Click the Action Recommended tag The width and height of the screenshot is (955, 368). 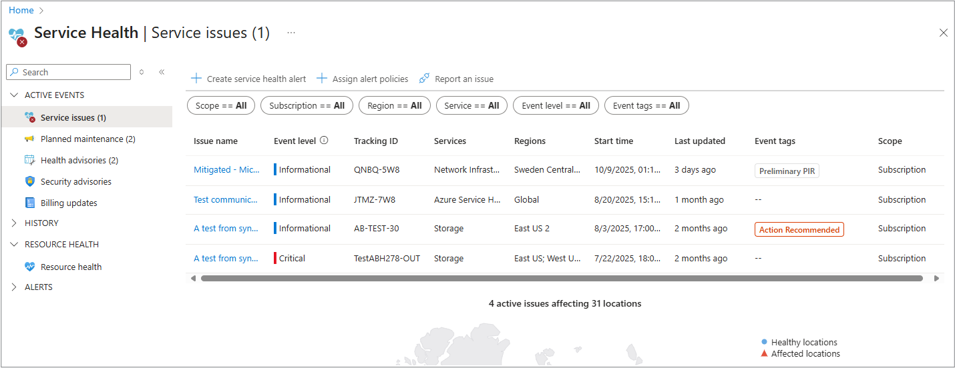(799, 229)
